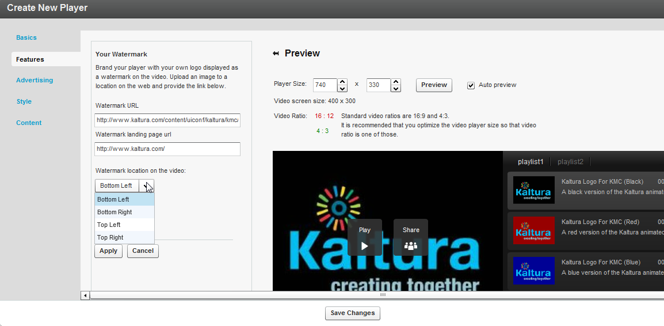Click the Preview button

(434, 85)
